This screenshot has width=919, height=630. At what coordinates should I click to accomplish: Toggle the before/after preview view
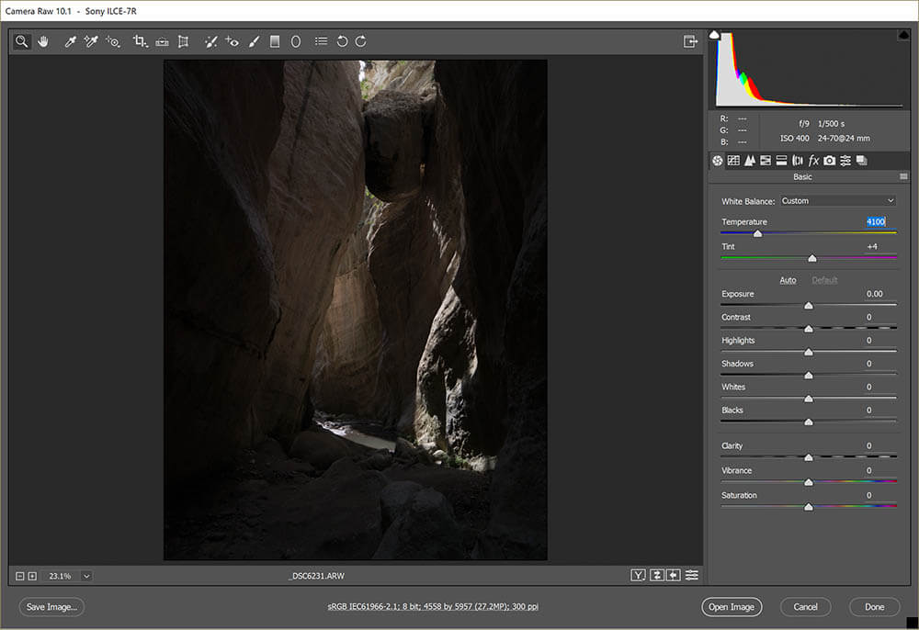637,575
